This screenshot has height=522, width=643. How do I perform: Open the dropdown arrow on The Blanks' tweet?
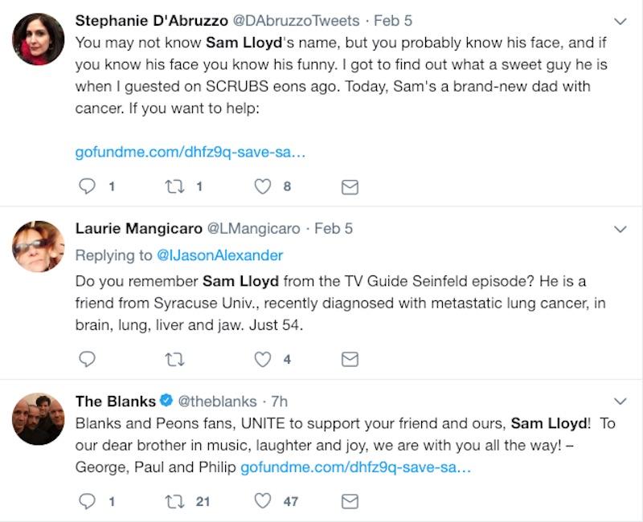coord(620,401)
